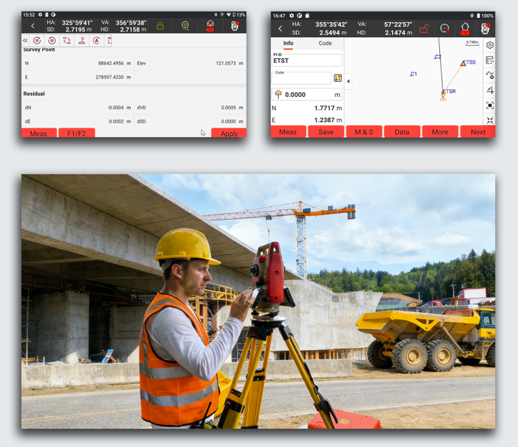Open the layer list icon on map sidebar
518x447 pixels.
490,61
